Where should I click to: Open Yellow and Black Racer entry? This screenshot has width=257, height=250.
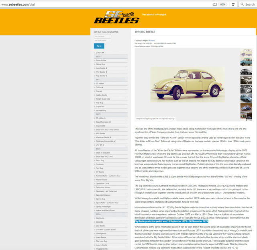click(x=105, y=210)
